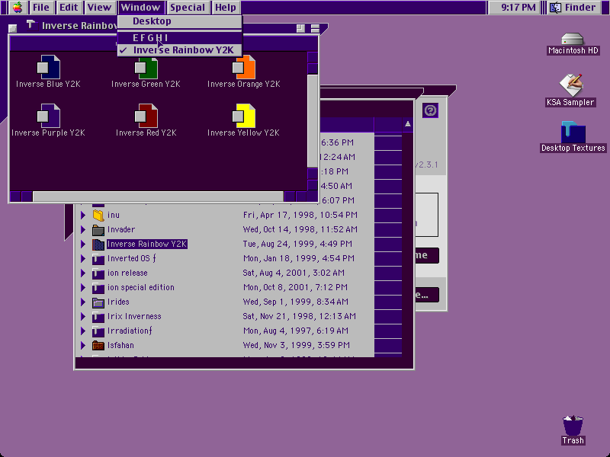This screenshot has width=610, height=457.
Task: Select the KSA Sampler desktop icon
Action: [570, 85]
